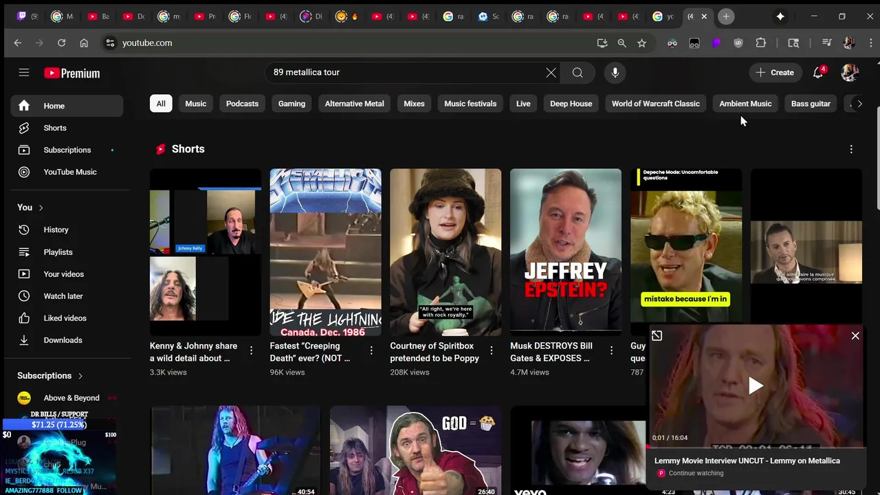Open Downloads in the sidebar

67,340
